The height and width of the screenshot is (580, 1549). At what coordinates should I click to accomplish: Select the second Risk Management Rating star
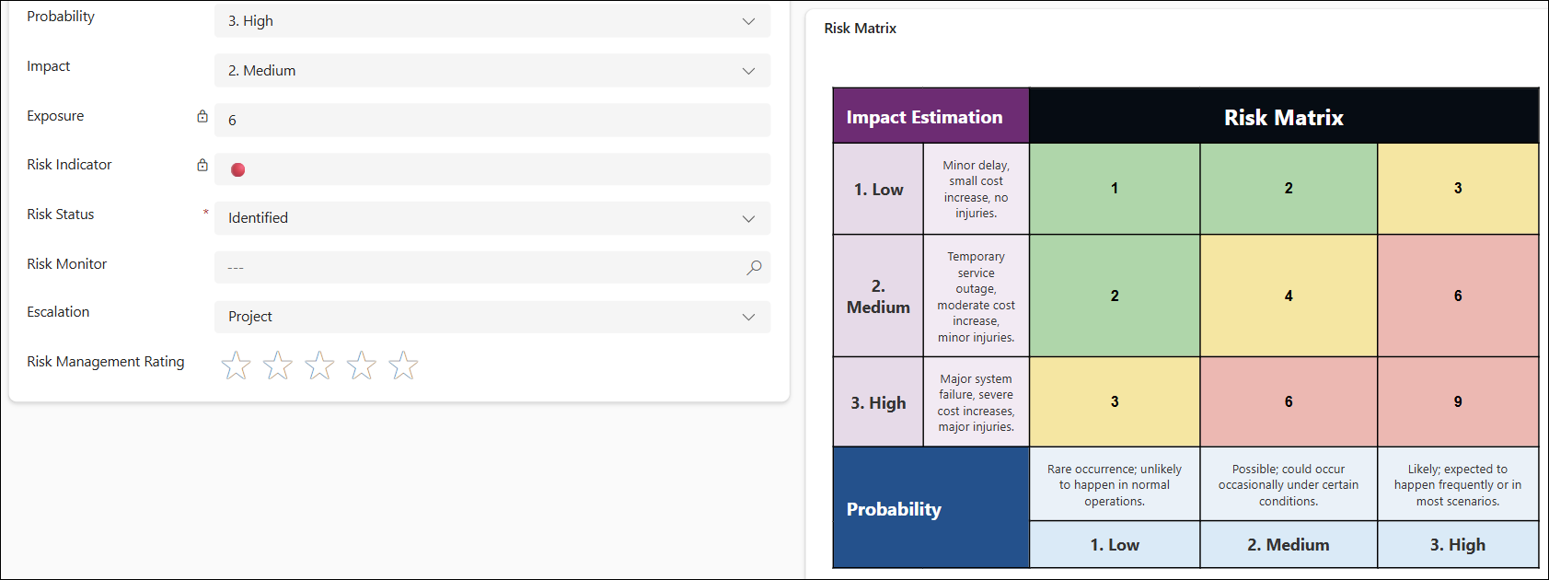(278, 365)
